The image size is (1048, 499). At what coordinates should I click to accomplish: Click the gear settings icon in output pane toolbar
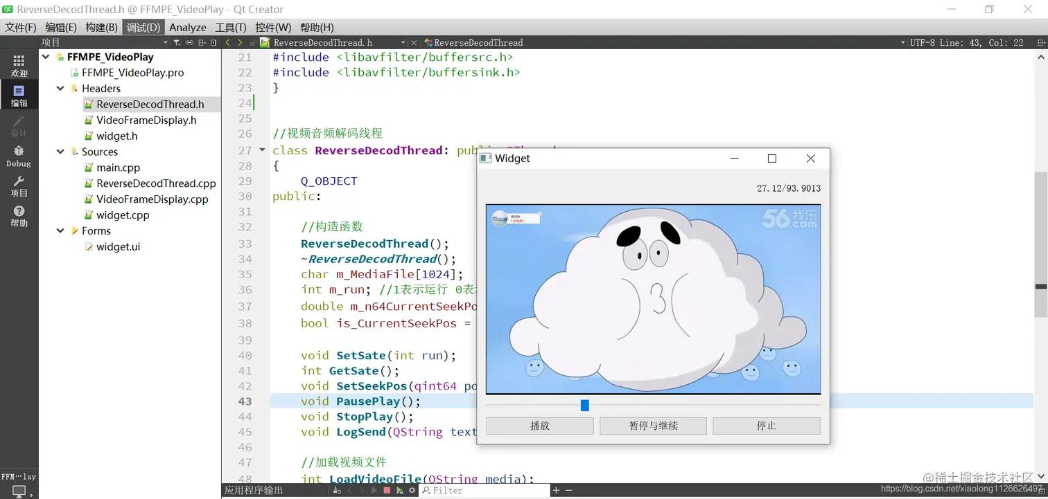click(x=412, y=490)
